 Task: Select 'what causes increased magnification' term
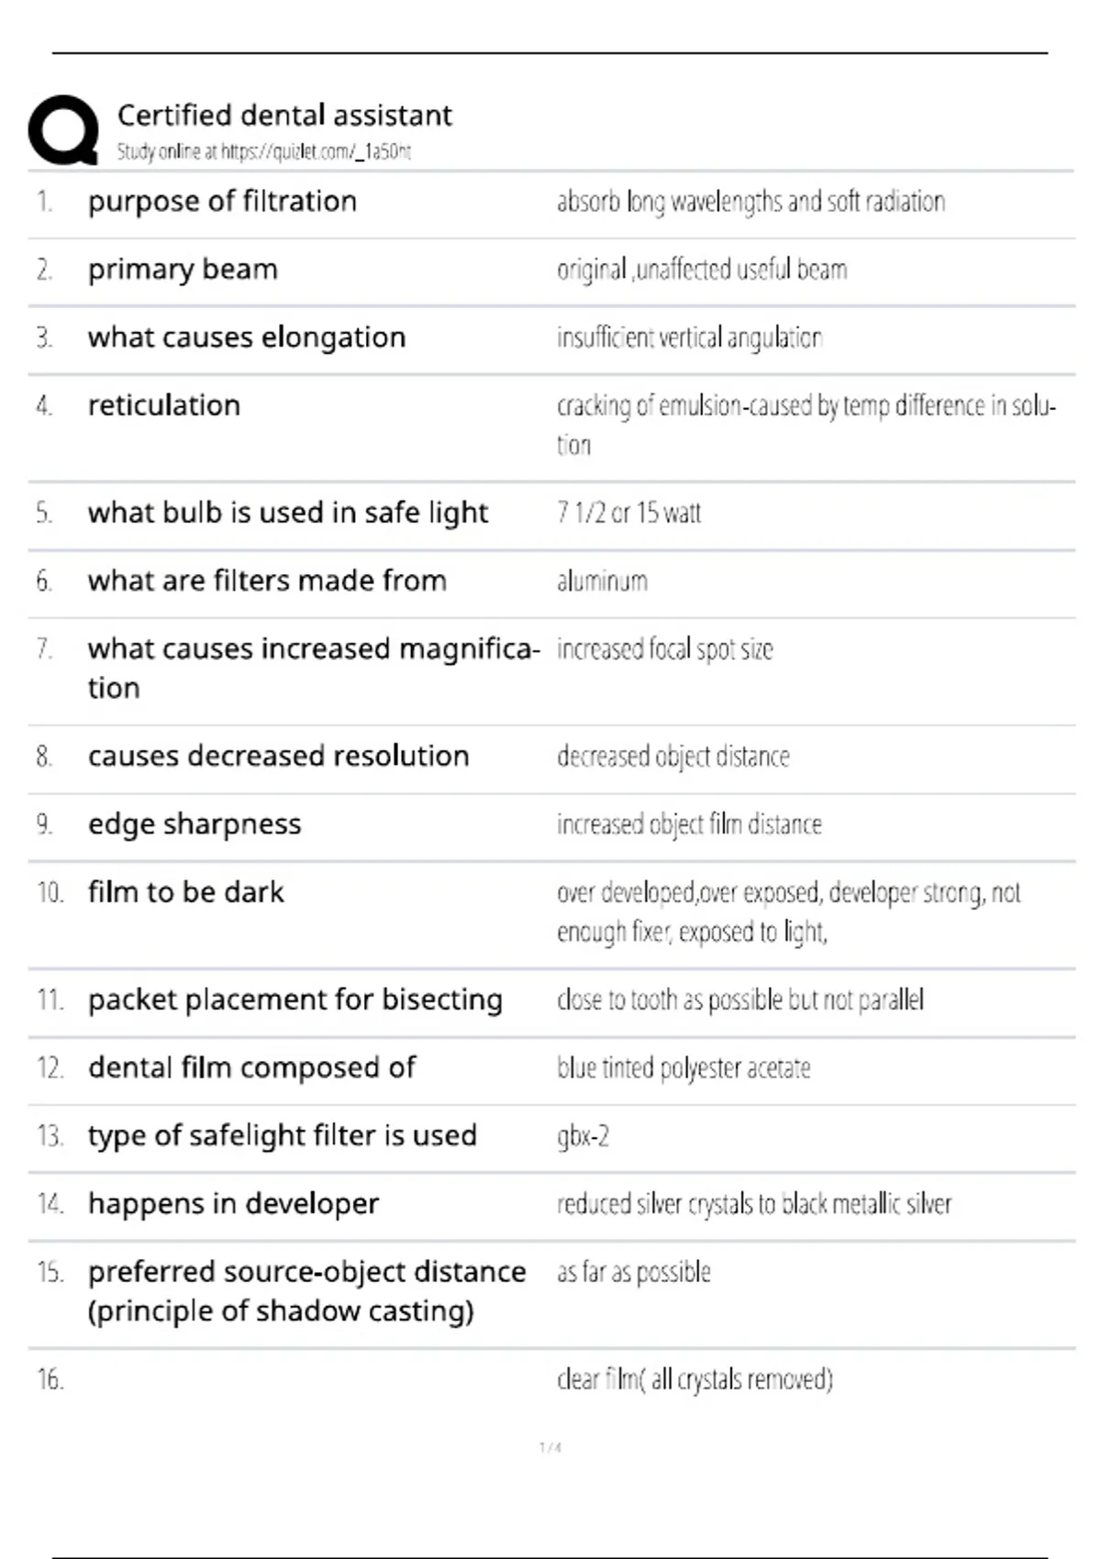(313, 668)
